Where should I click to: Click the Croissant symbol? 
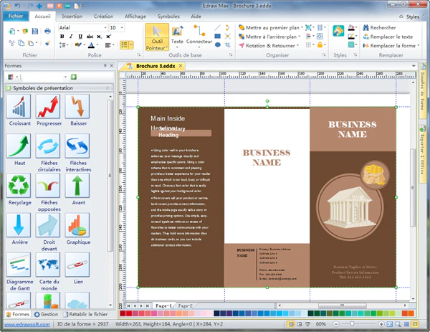(x=19, y=110)
